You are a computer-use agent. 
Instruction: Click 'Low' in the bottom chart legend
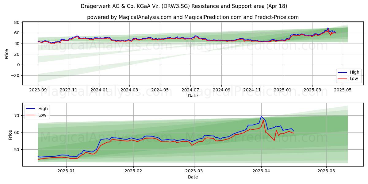click(x=43, y=115)
